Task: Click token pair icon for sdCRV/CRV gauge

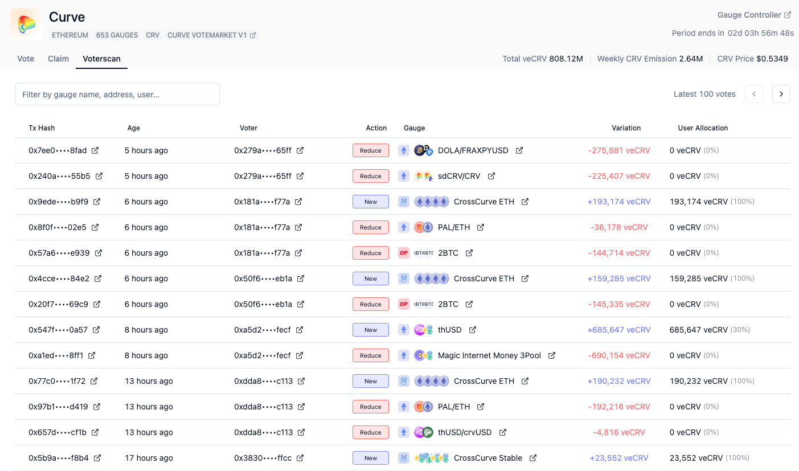Action: [x=424, y=176]
